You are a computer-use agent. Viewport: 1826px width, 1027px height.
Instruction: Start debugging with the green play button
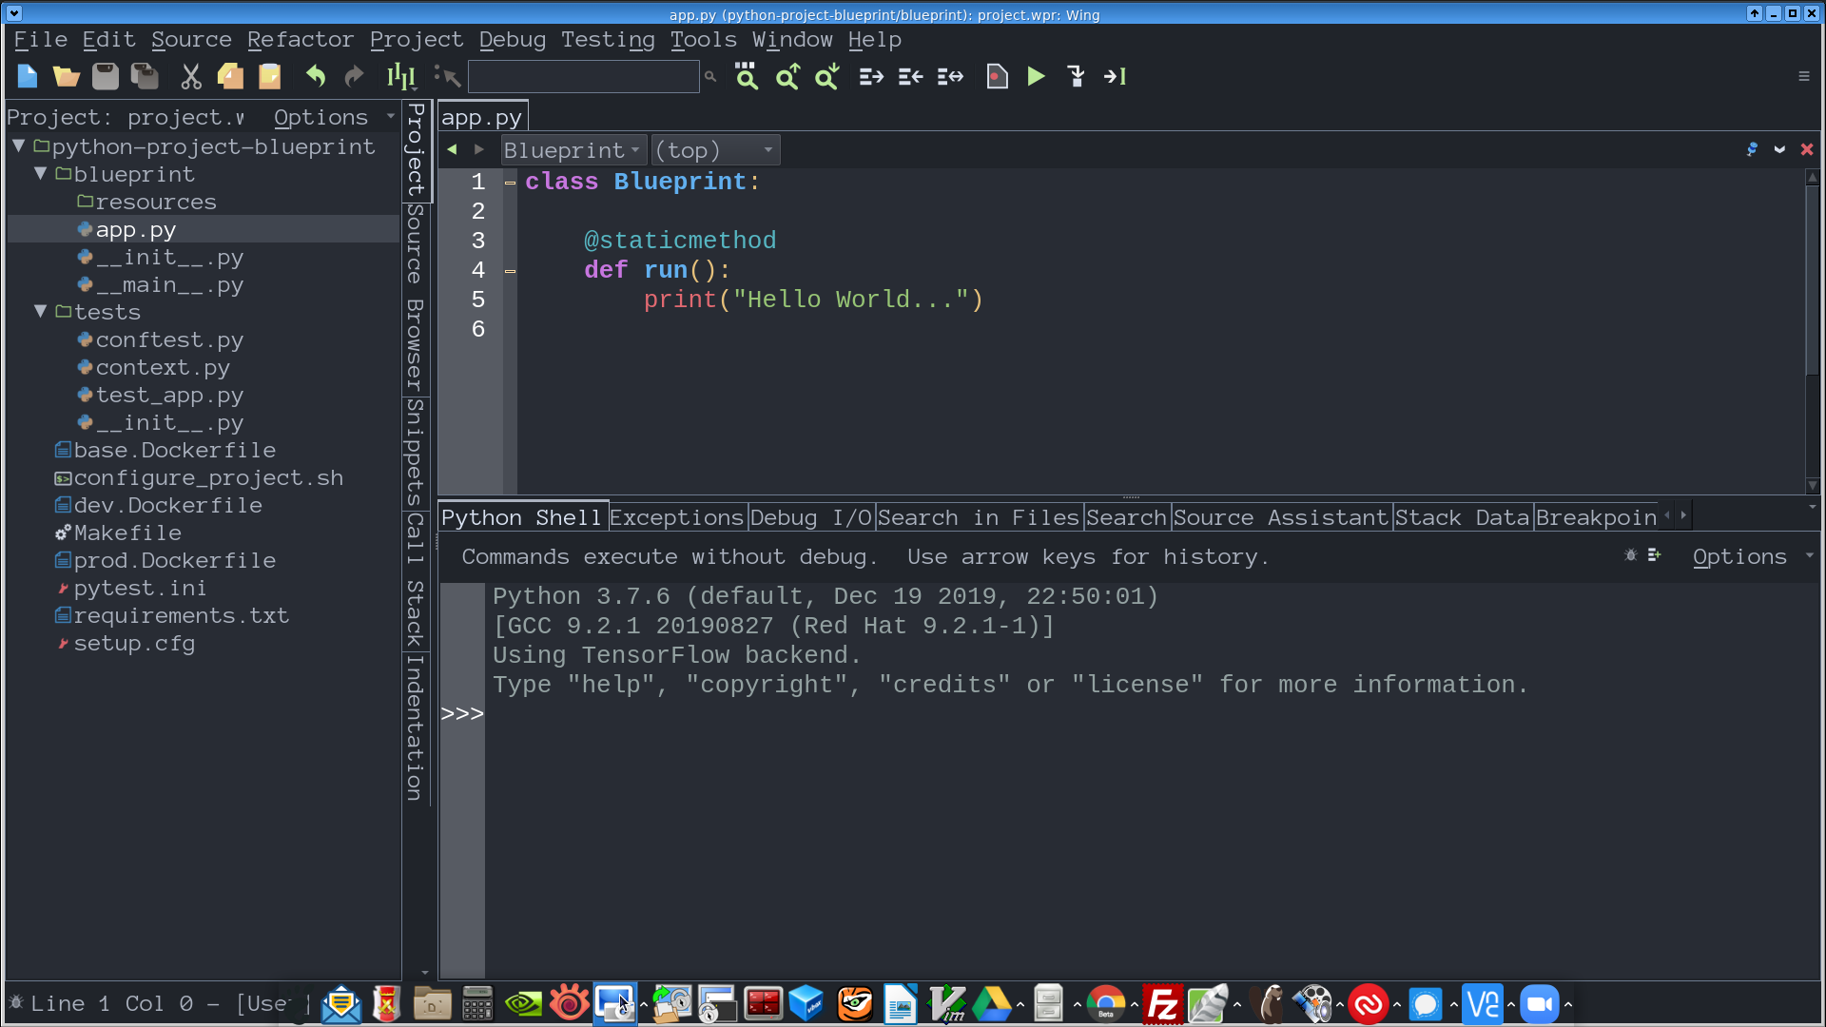1036,76
